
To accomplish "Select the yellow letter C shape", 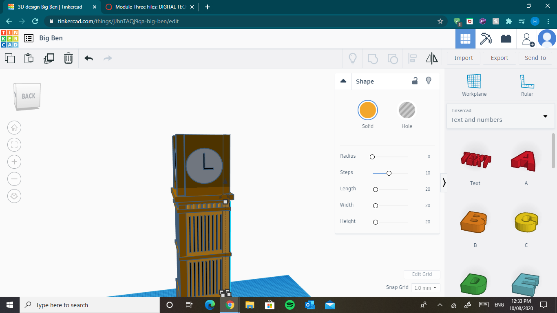I will pyautogui.click(x=526, y=222).
